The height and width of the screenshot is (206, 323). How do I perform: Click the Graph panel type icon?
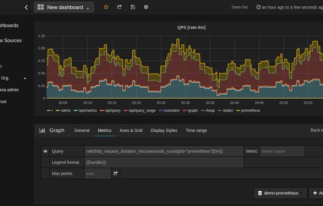pyautogui.click(x=42, y=130)
